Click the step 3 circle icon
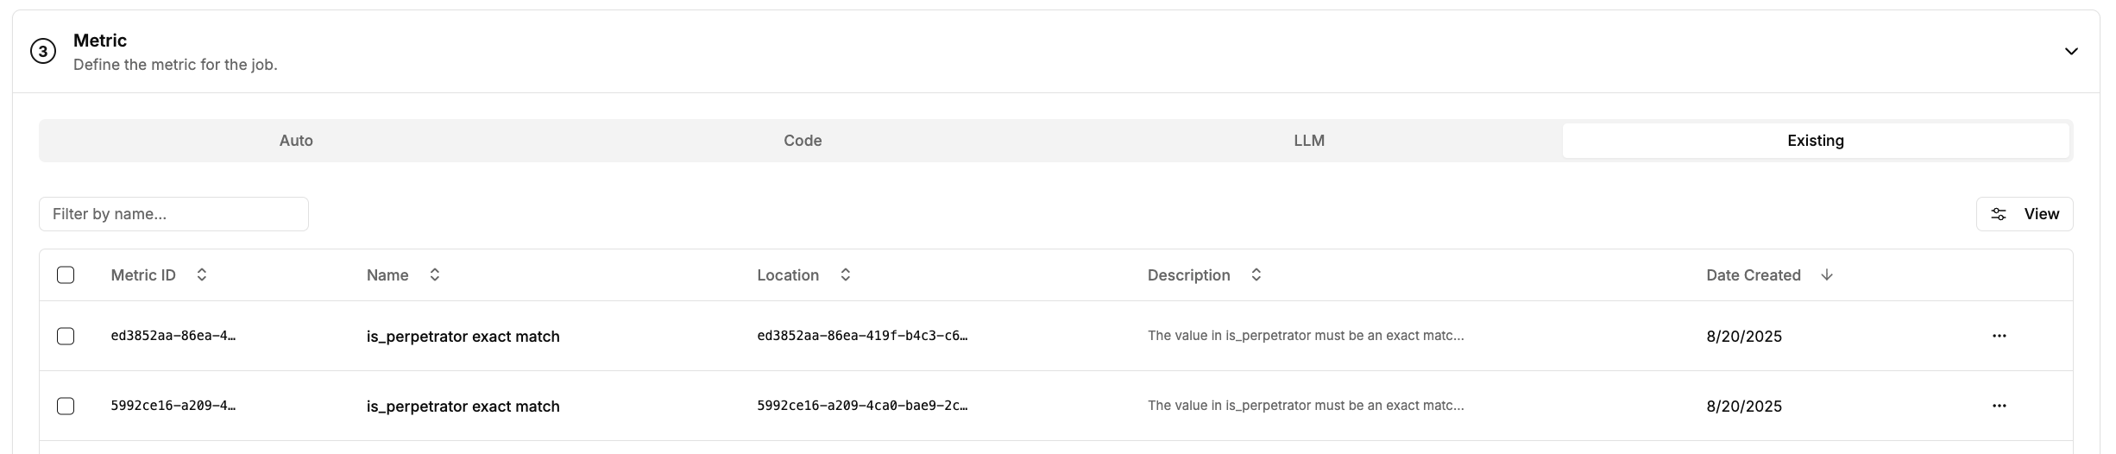 tap(43, 52)
